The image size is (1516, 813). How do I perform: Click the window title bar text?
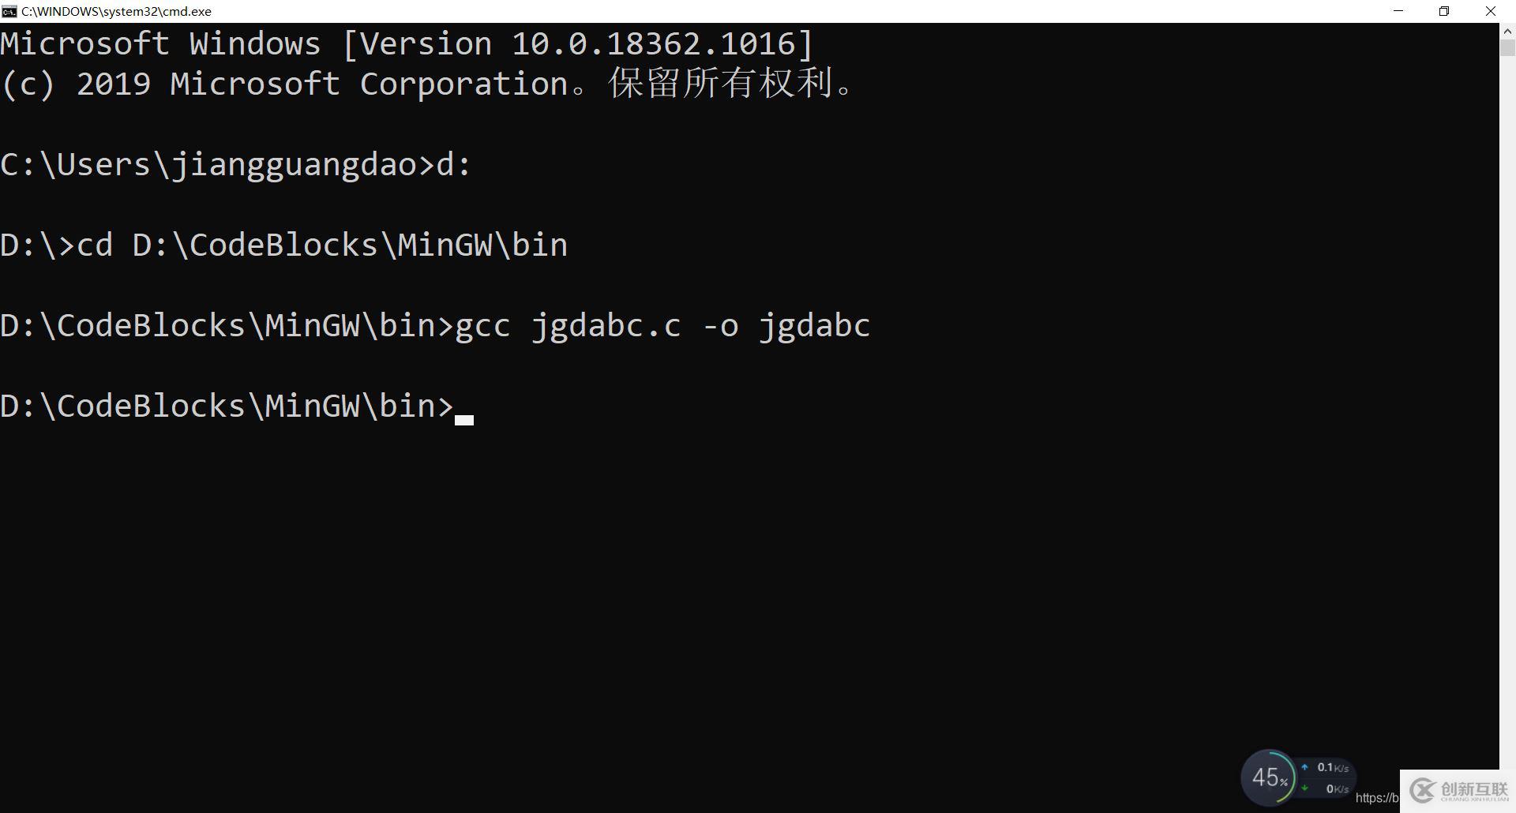(x=116, y=11)
